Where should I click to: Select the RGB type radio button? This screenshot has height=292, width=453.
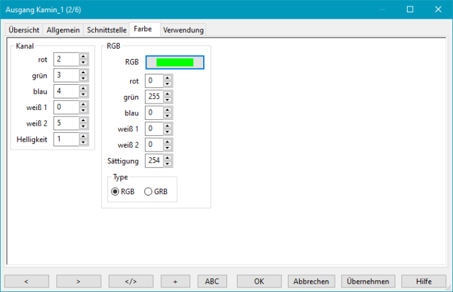point(116,191)
